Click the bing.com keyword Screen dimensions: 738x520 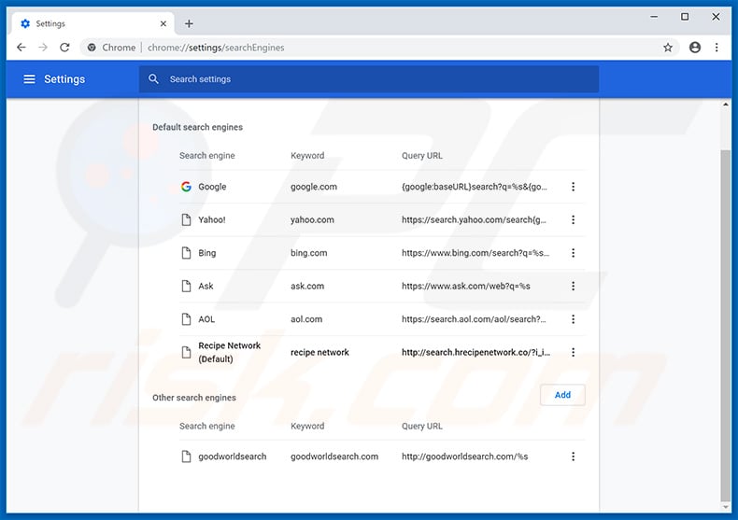click(309, 253)
